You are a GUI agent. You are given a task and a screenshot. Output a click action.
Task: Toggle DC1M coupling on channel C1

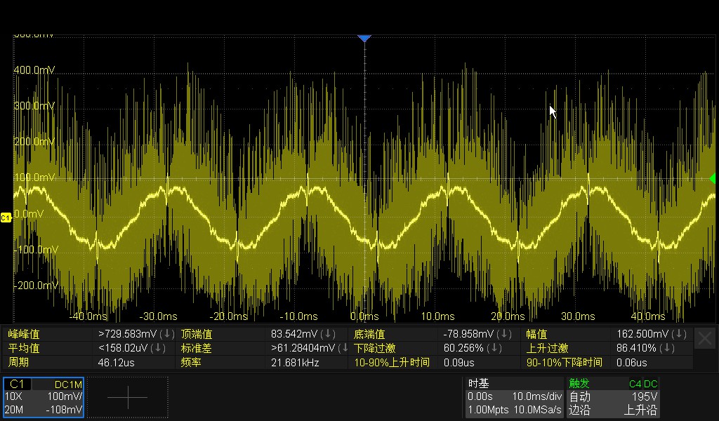67,384
